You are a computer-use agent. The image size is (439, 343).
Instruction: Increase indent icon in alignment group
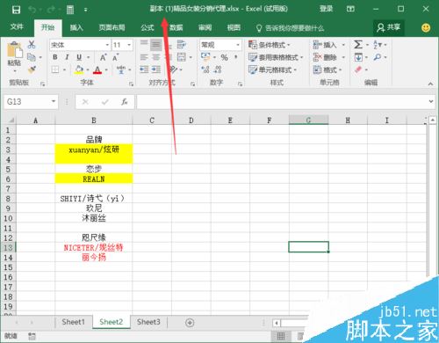pos(156,69)
